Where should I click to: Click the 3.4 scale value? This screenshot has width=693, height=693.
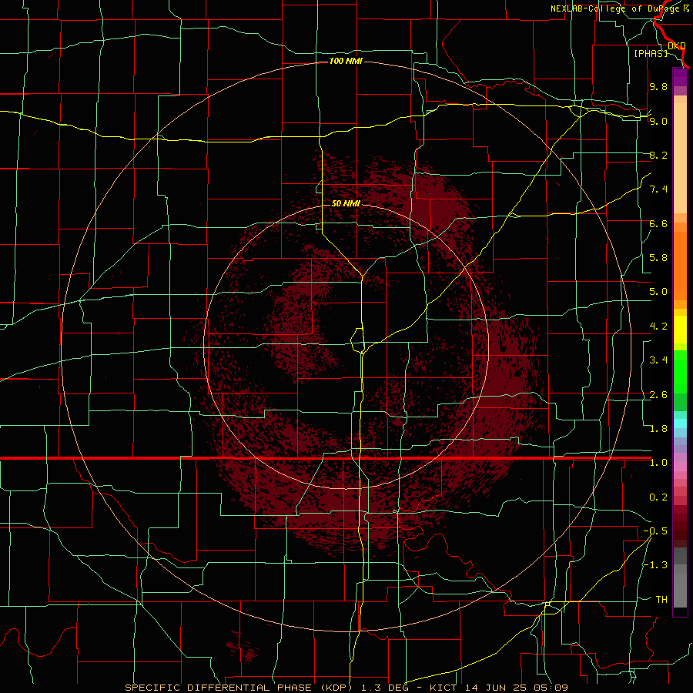pyautogui.click(x=658, y=360)
